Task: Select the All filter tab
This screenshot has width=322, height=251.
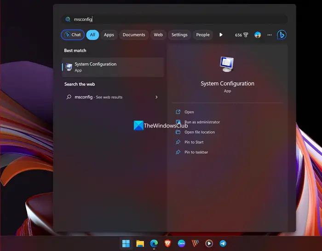Action: tap(92, 35)
